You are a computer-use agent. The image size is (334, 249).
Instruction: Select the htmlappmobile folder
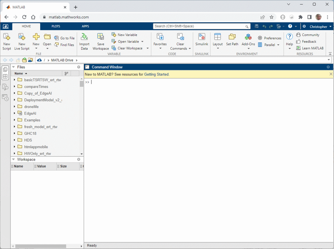(x=36, y=147)
